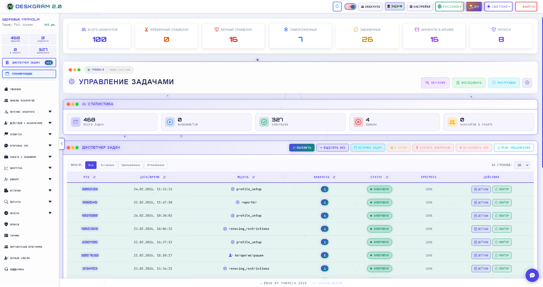The image size is (543, 287).
Task: Enable Push-уведомления
Action: point(514,148)
